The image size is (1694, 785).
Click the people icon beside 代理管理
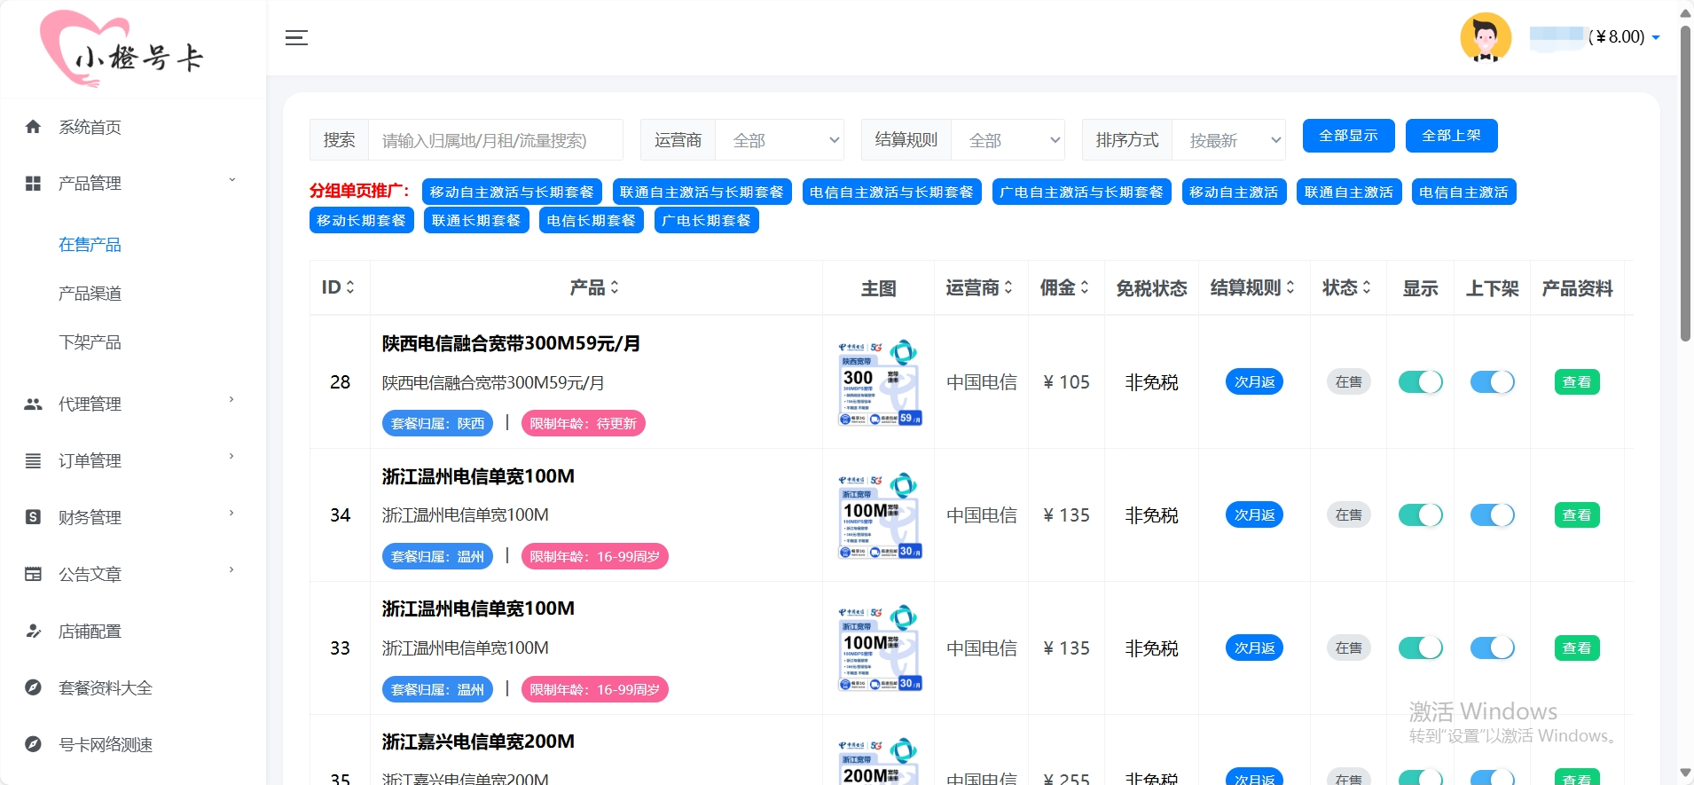33,404
